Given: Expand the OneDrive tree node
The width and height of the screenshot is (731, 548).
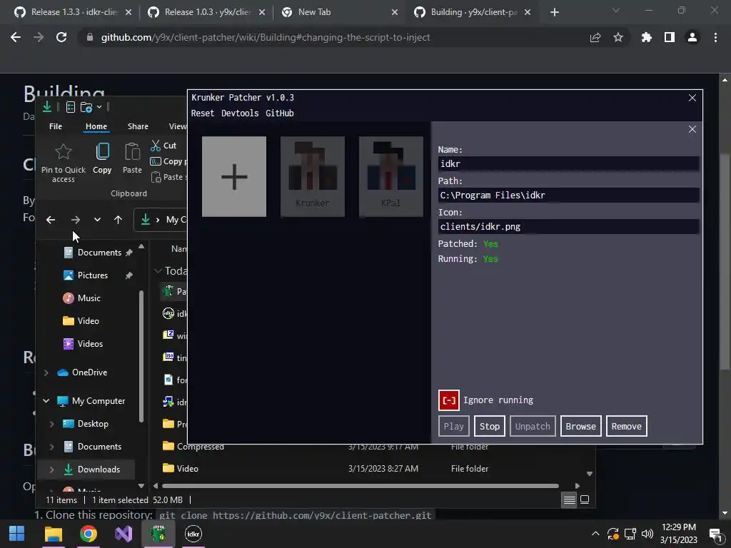Looking at the screenshot, I should pyautogui.click(x=46, y=372).
